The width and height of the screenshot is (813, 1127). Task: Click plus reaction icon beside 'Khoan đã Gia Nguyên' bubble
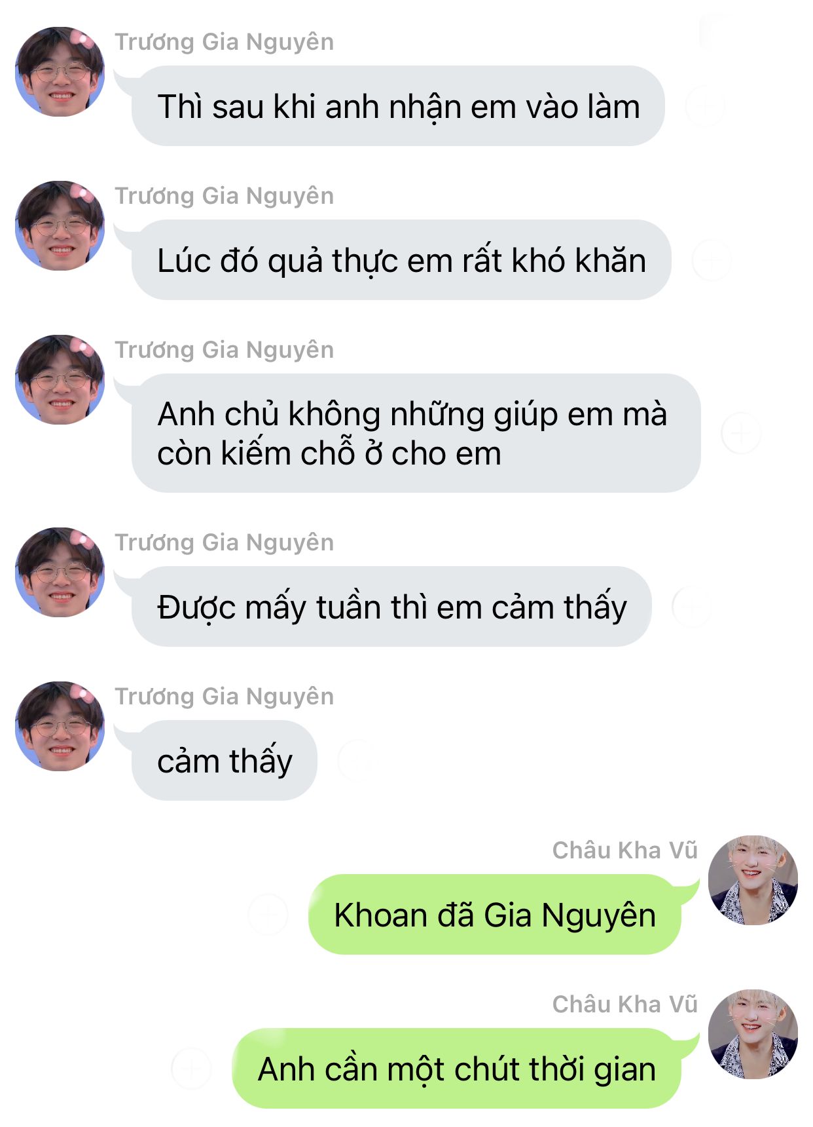268,914
